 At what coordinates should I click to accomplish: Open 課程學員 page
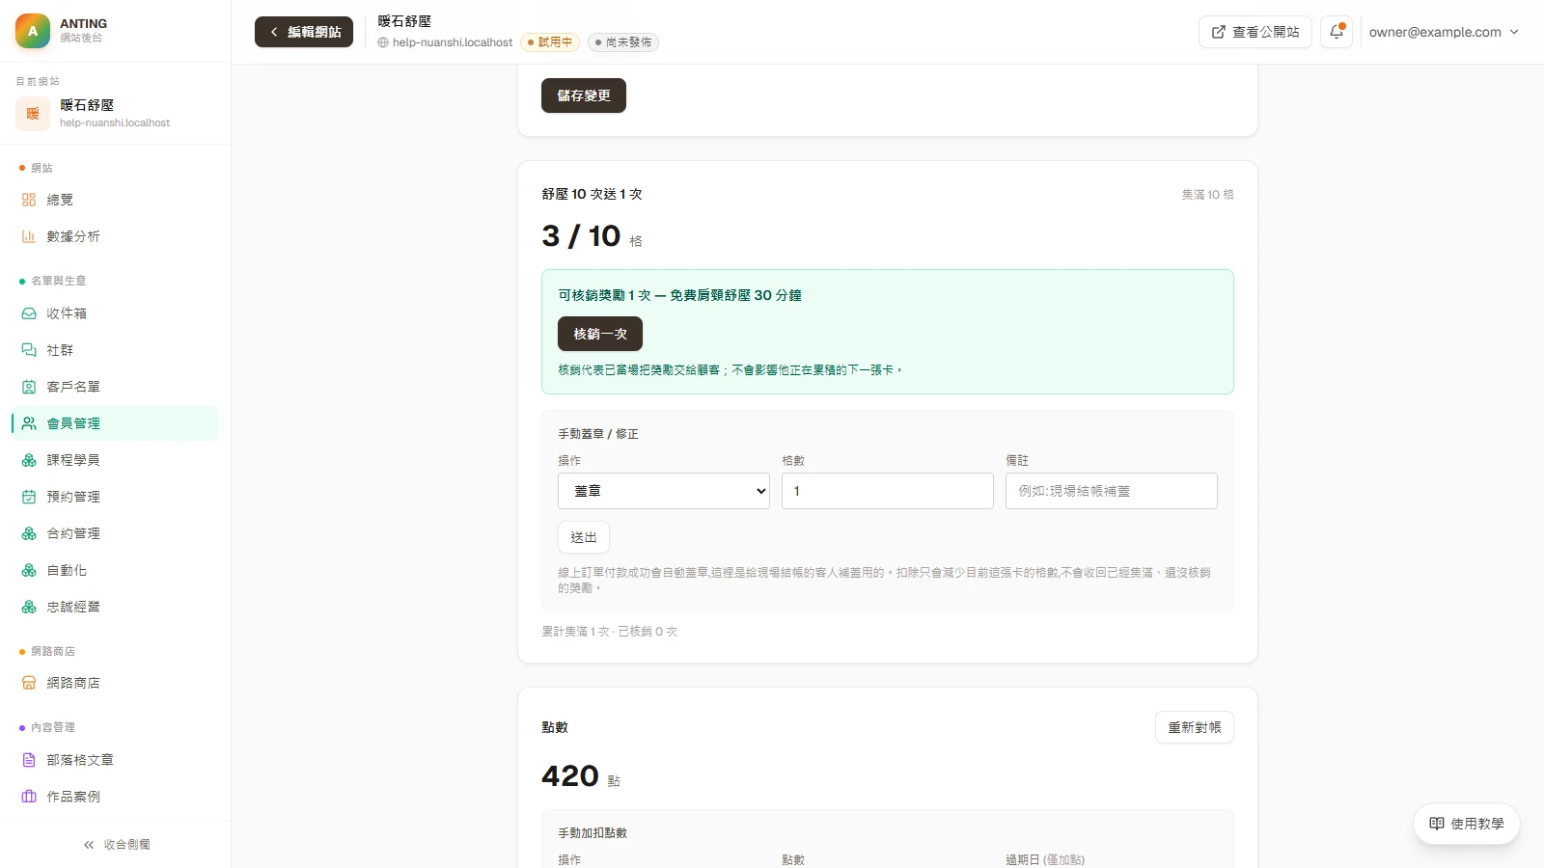click(115, 460)
